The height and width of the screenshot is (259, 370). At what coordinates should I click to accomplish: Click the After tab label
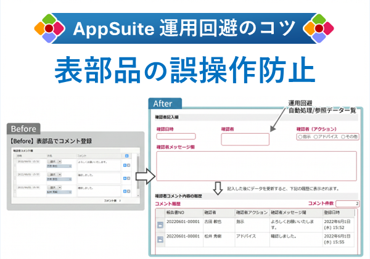click(163, 104)
